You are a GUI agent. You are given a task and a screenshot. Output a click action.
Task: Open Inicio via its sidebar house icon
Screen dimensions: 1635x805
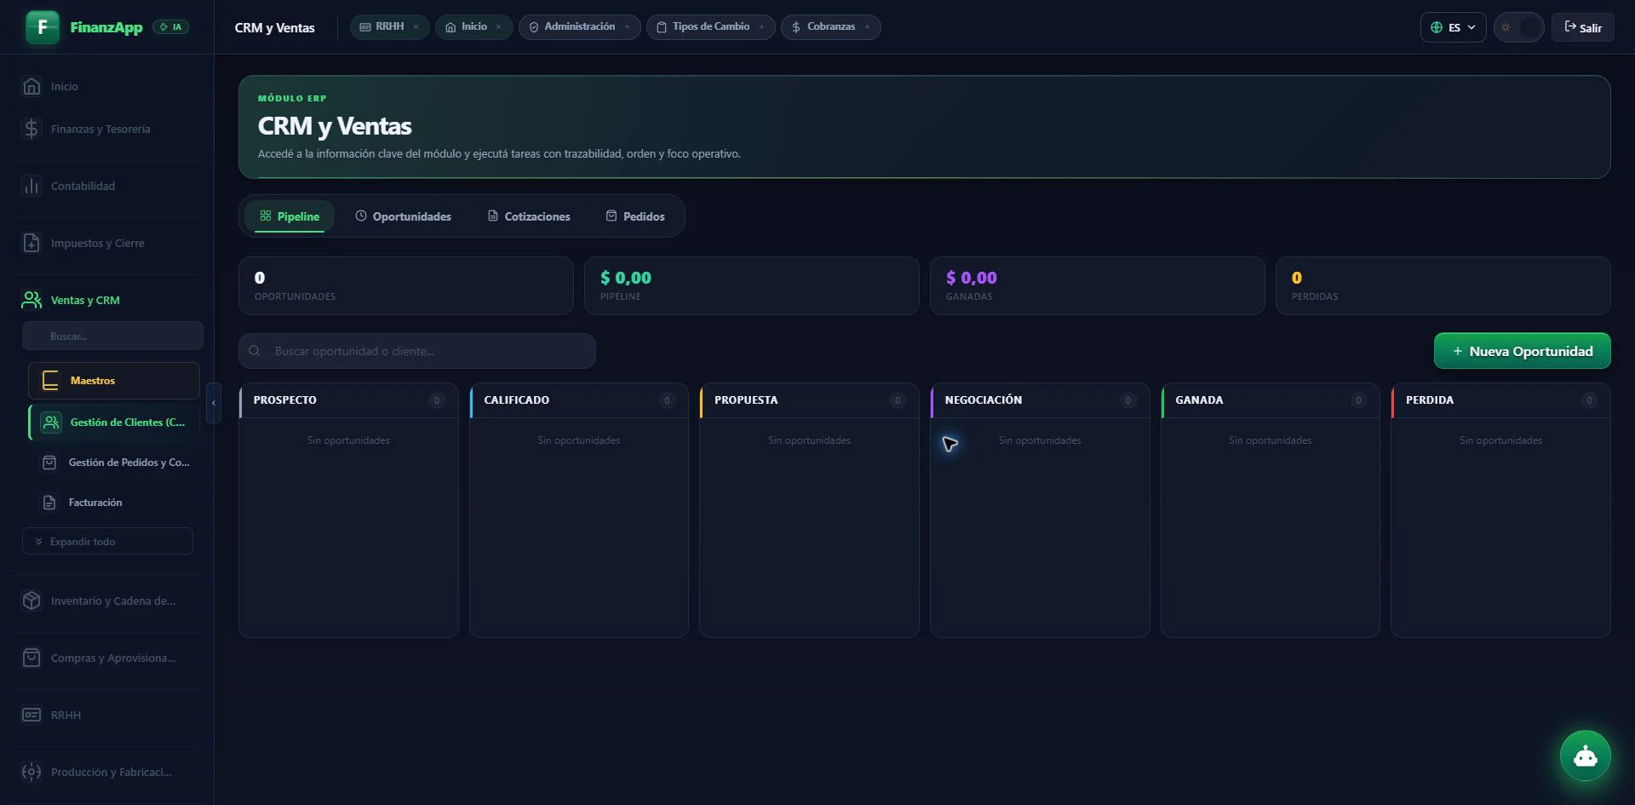click(x=32, y=86)
